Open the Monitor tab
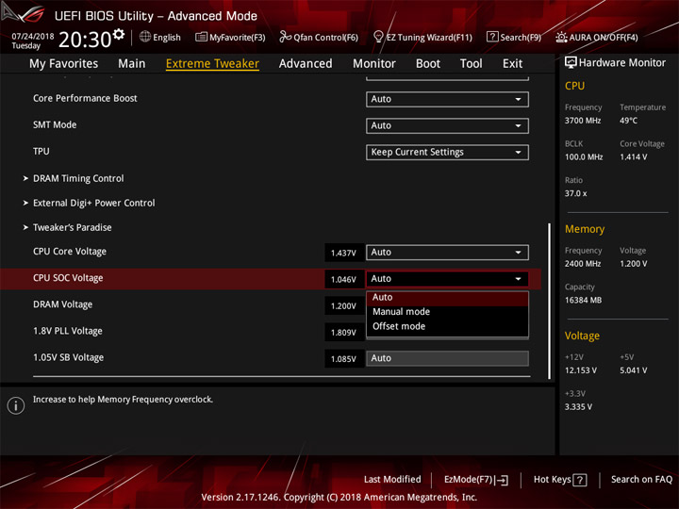Viewport: 679px width, 509px height. [x=374, y=63]
